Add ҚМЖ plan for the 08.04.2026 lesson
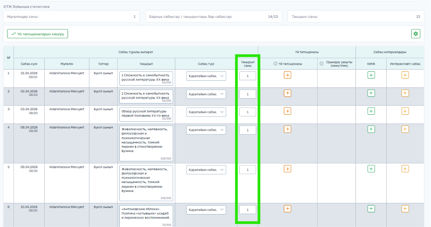Screen dimensions: 431x227 pos(371,129)
